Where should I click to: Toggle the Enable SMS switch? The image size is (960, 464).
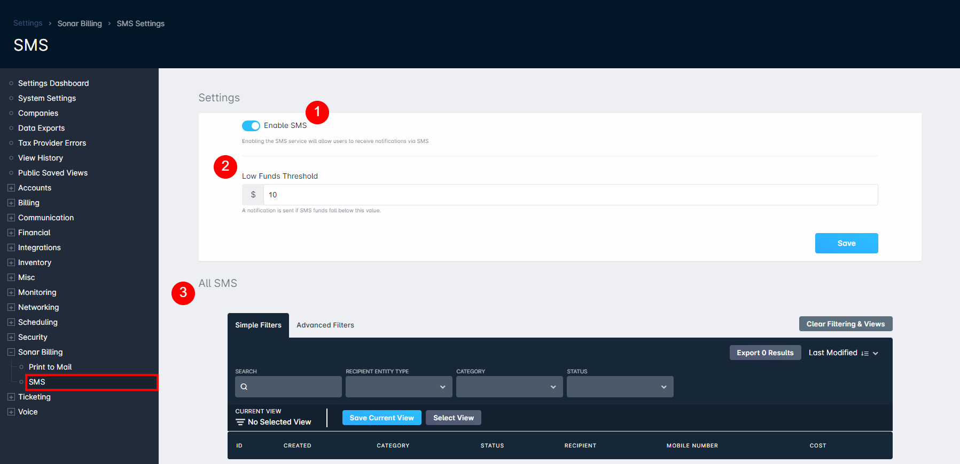coord(251,125)
